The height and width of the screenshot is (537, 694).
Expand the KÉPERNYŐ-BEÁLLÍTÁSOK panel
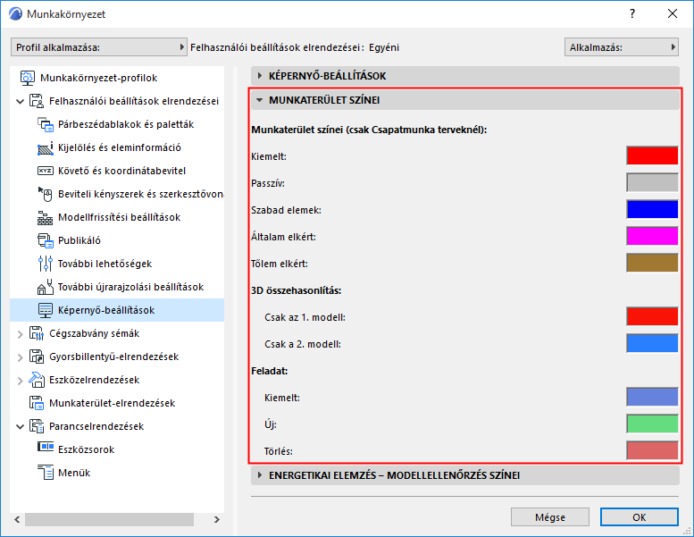coord(260,76)
